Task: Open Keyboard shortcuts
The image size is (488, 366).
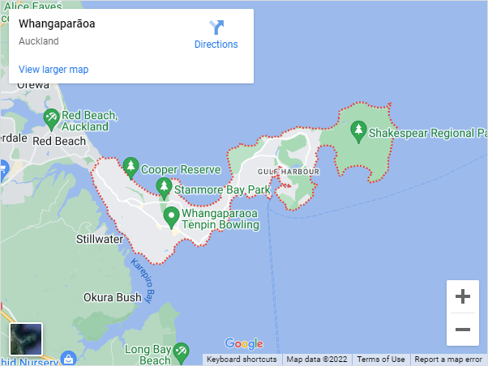Action: [242, 360]
